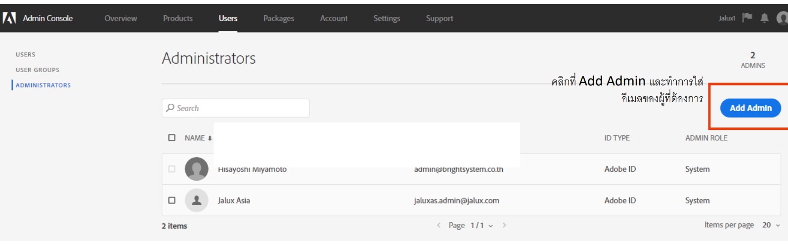Image resolution: width=788 pixels, height=246 pixels.
Task: Click the NAME column sort arrow
Action: point(210,138)
